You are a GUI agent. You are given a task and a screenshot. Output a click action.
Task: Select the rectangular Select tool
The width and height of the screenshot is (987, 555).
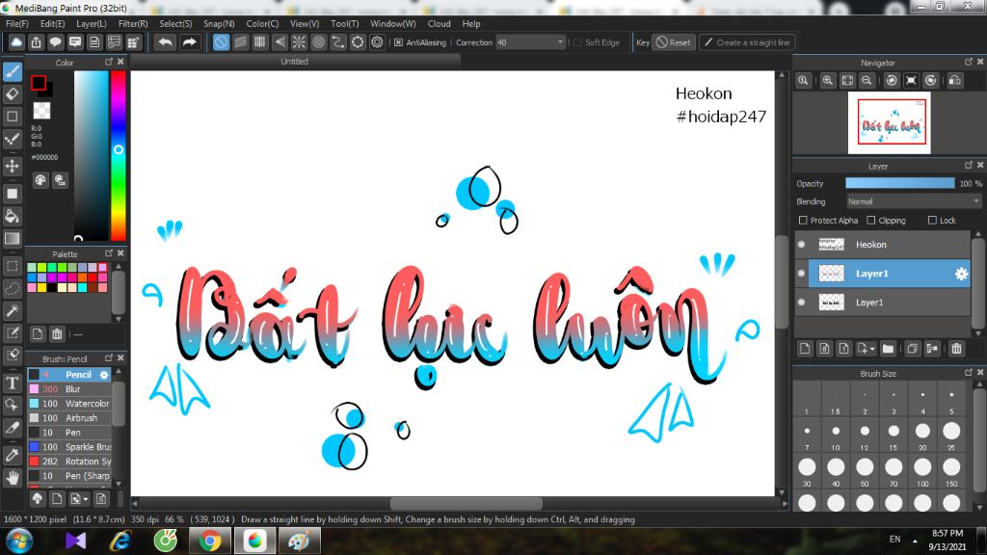[x=12, y=266]
